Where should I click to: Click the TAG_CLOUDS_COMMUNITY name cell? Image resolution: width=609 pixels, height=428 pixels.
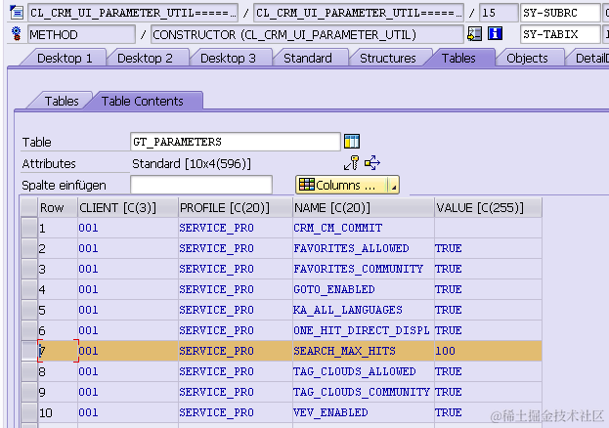[x=362, y=392]
